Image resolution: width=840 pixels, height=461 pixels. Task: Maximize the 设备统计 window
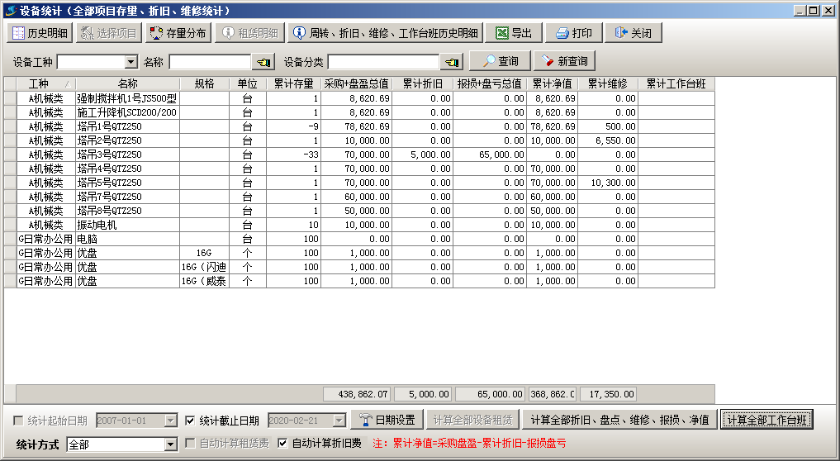pyautogui.click(x=814, y=10)
